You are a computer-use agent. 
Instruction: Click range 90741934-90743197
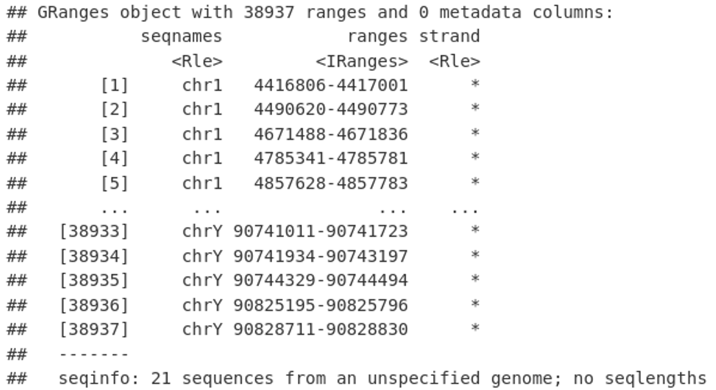coord(321,257)
